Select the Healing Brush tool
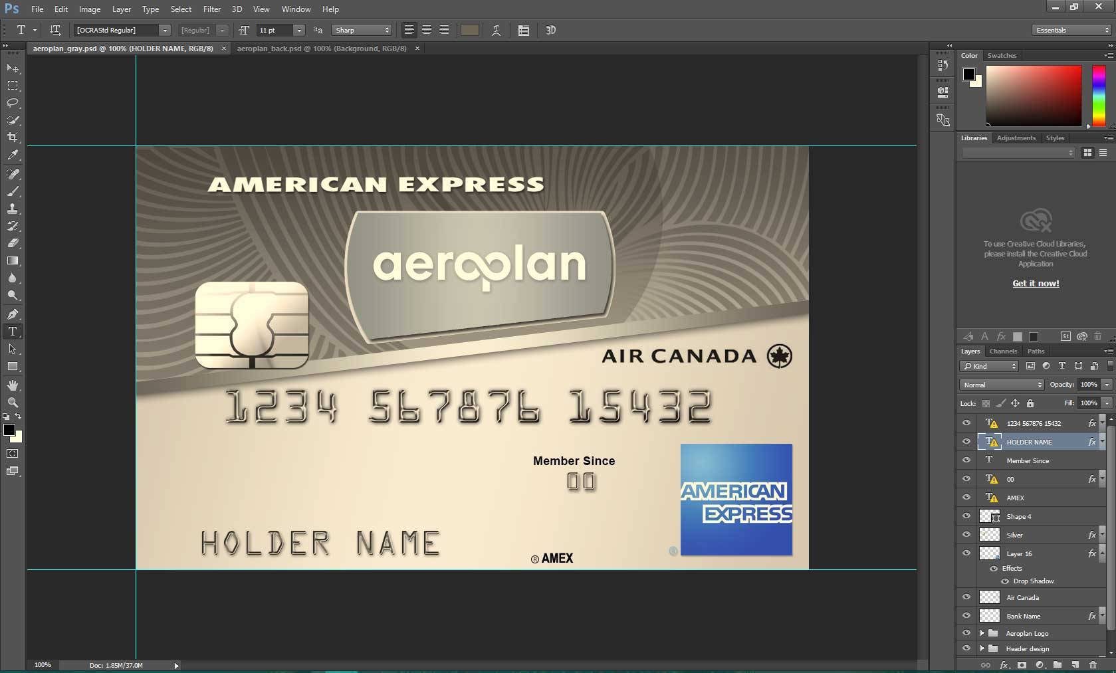Viewport: 1116px width, 673px height. [x=13, y=174]
